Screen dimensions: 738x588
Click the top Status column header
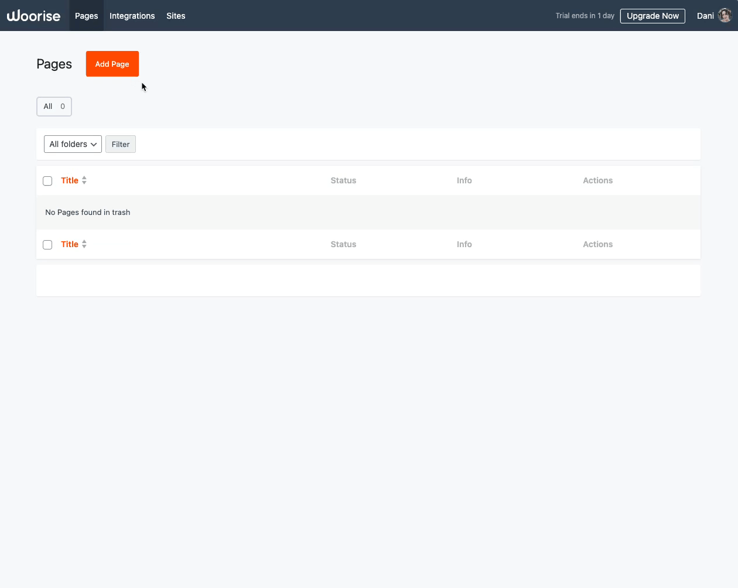pos(343,180)
